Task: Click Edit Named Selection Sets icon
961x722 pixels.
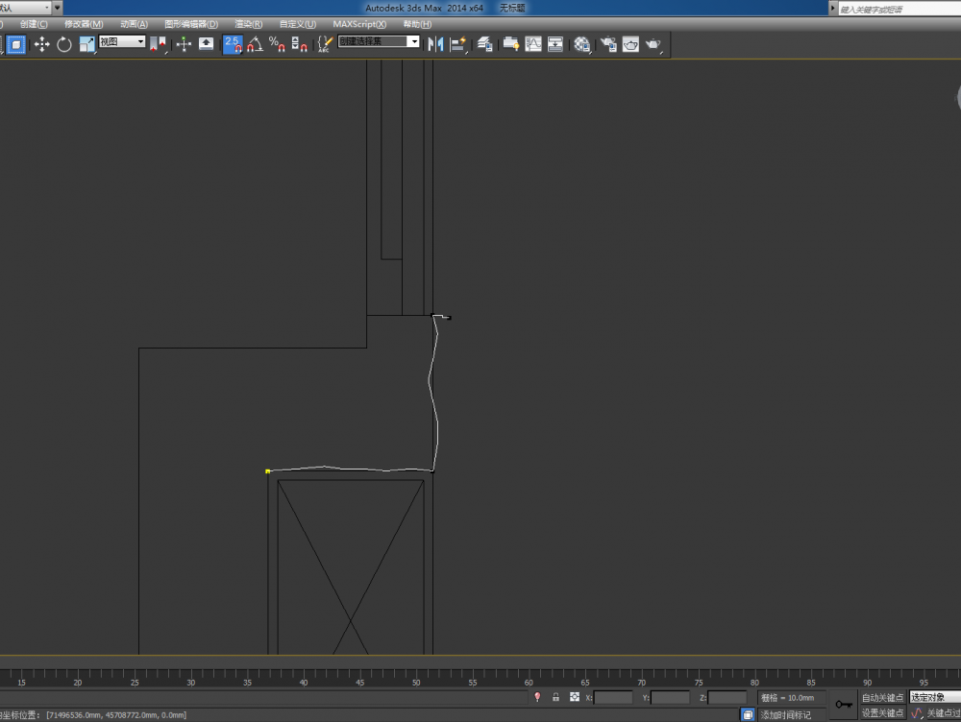Action: pos(325,44)
